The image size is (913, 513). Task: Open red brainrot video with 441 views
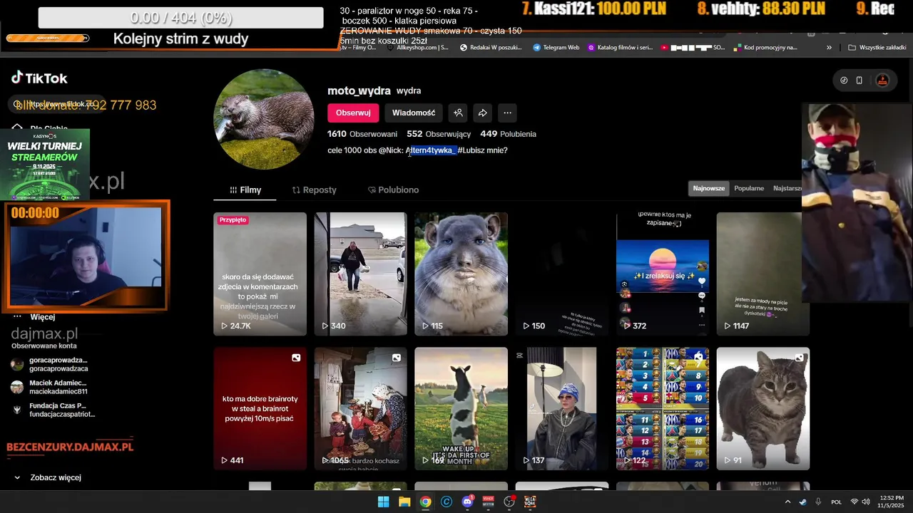tap(260, 408)
